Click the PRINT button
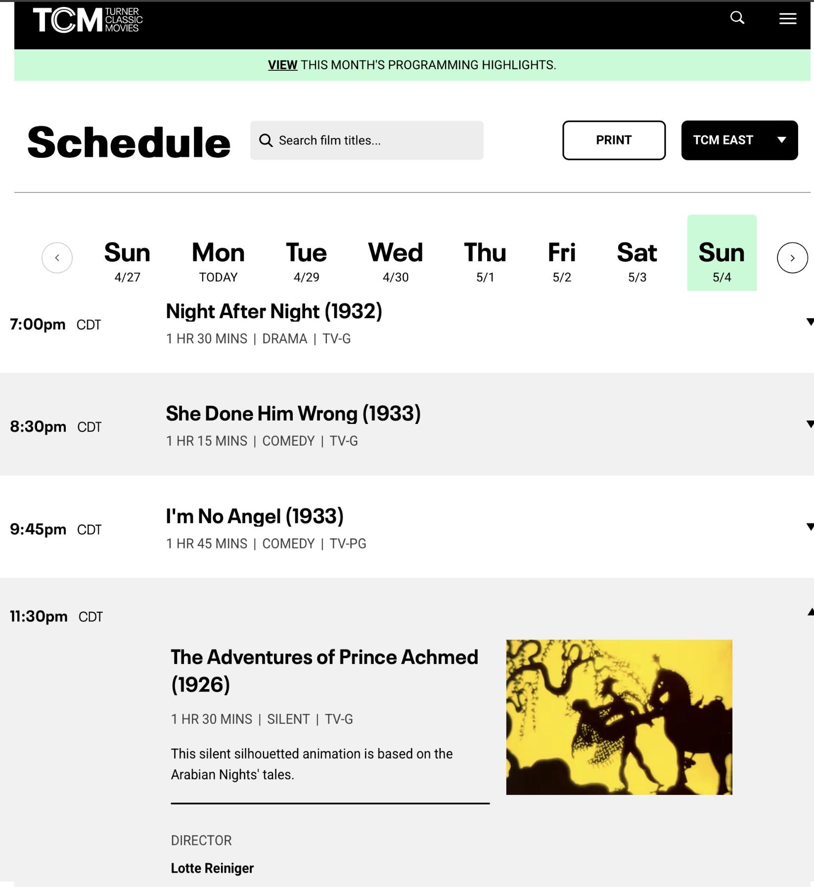 [x=613, y=140]
